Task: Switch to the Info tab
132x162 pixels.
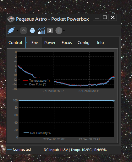Action: tap(100, 43)
